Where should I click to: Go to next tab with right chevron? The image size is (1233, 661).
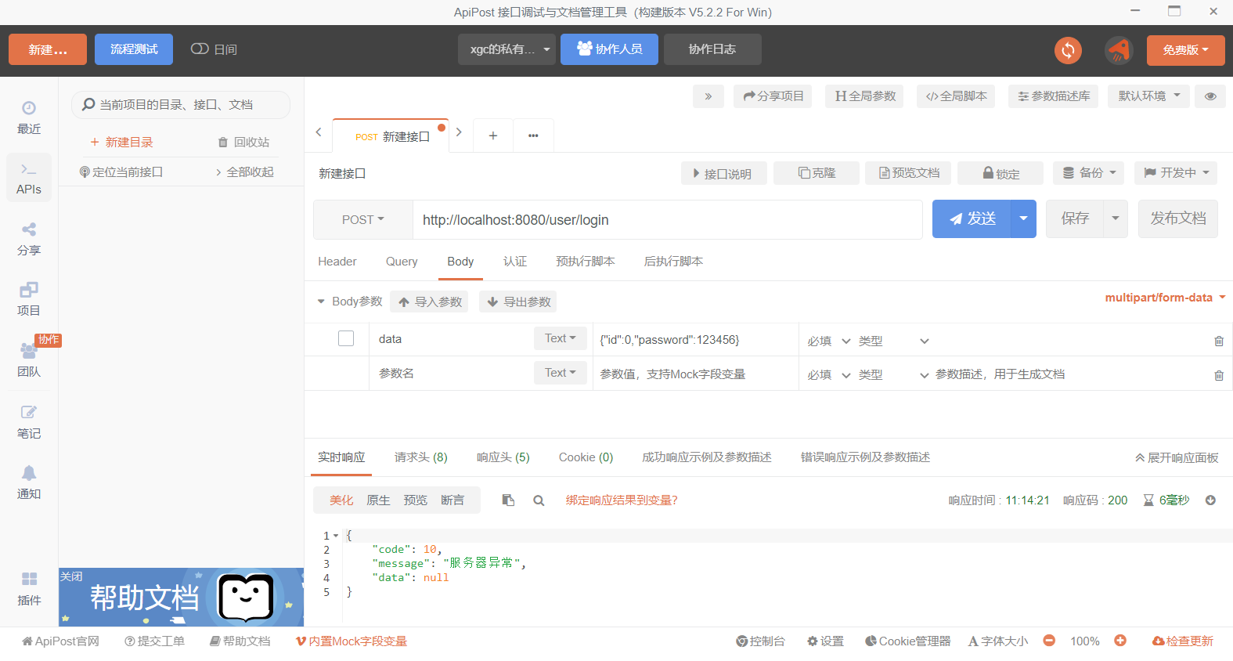(x=459, y=132)
